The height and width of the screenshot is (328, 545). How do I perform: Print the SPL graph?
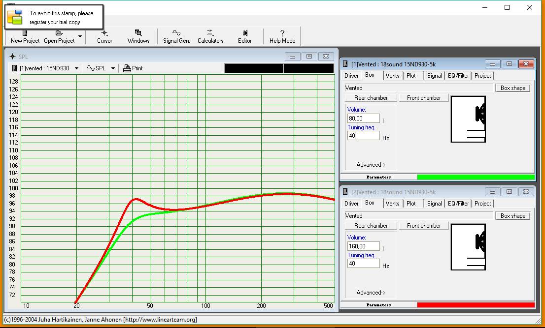[133, 68]
